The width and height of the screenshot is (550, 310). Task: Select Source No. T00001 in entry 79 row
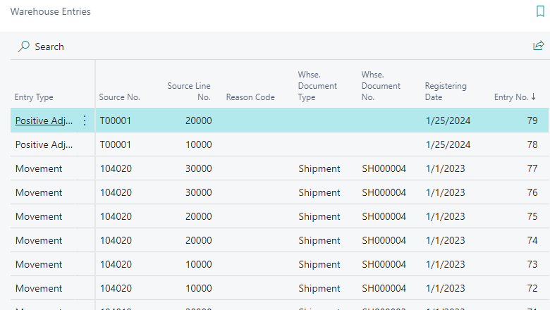coord(116,120)
